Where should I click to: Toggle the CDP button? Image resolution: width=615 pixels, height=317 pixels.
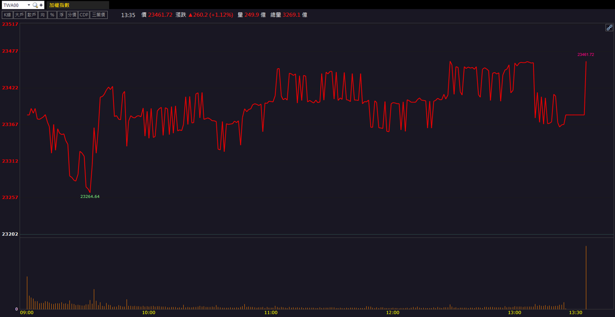[x=84, y=15]
